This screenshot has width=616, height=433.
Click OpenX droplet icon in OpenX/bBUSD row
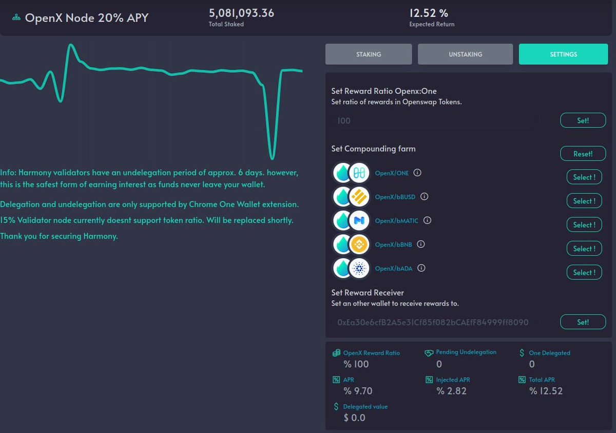(x=341, y=197)
